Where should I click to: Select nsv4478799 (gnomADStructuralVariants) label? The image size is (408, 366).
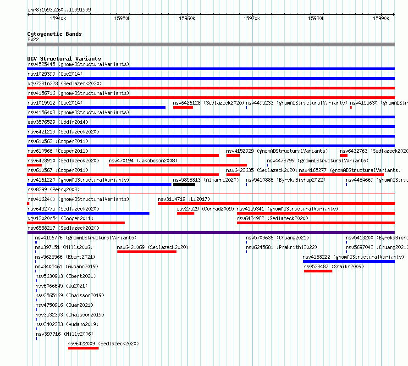tap(318, 161)
